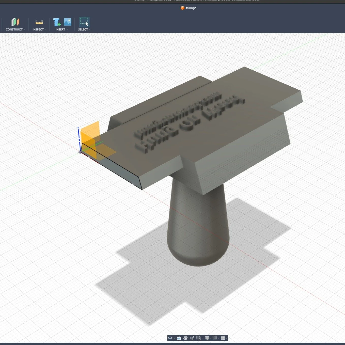Expand the Display Settings dropdown arrow

point(211,338)
